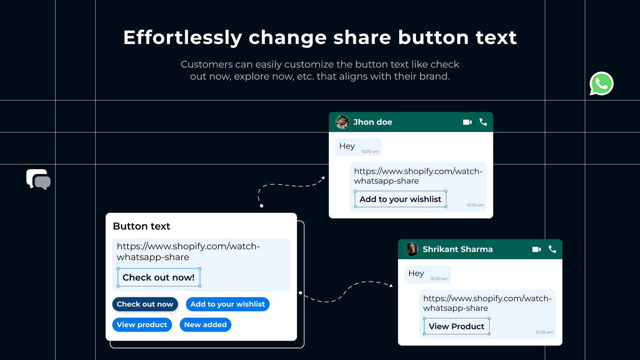Click the Jhon doe contact name

pos(373,122)
